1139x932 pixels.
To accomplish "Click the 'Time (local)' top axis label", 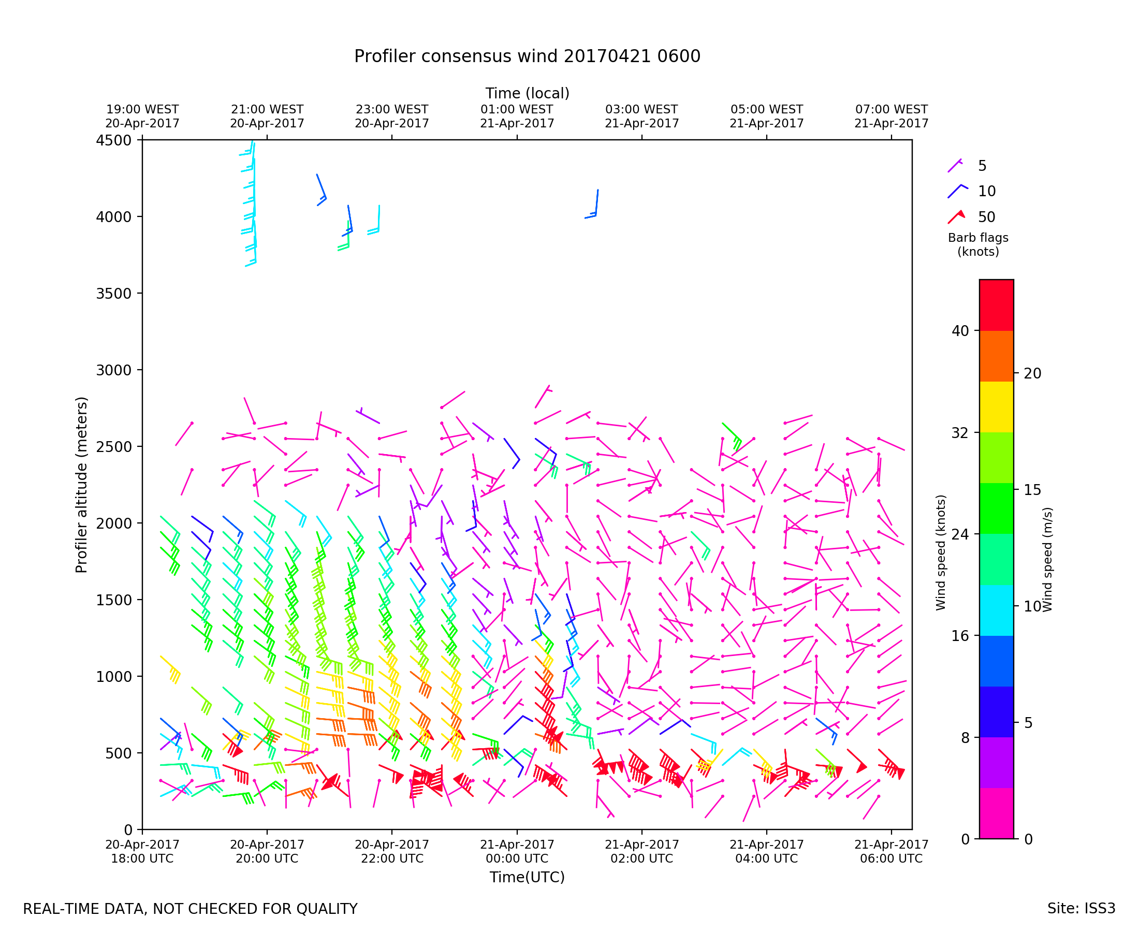I will click(x=527, y=93).
